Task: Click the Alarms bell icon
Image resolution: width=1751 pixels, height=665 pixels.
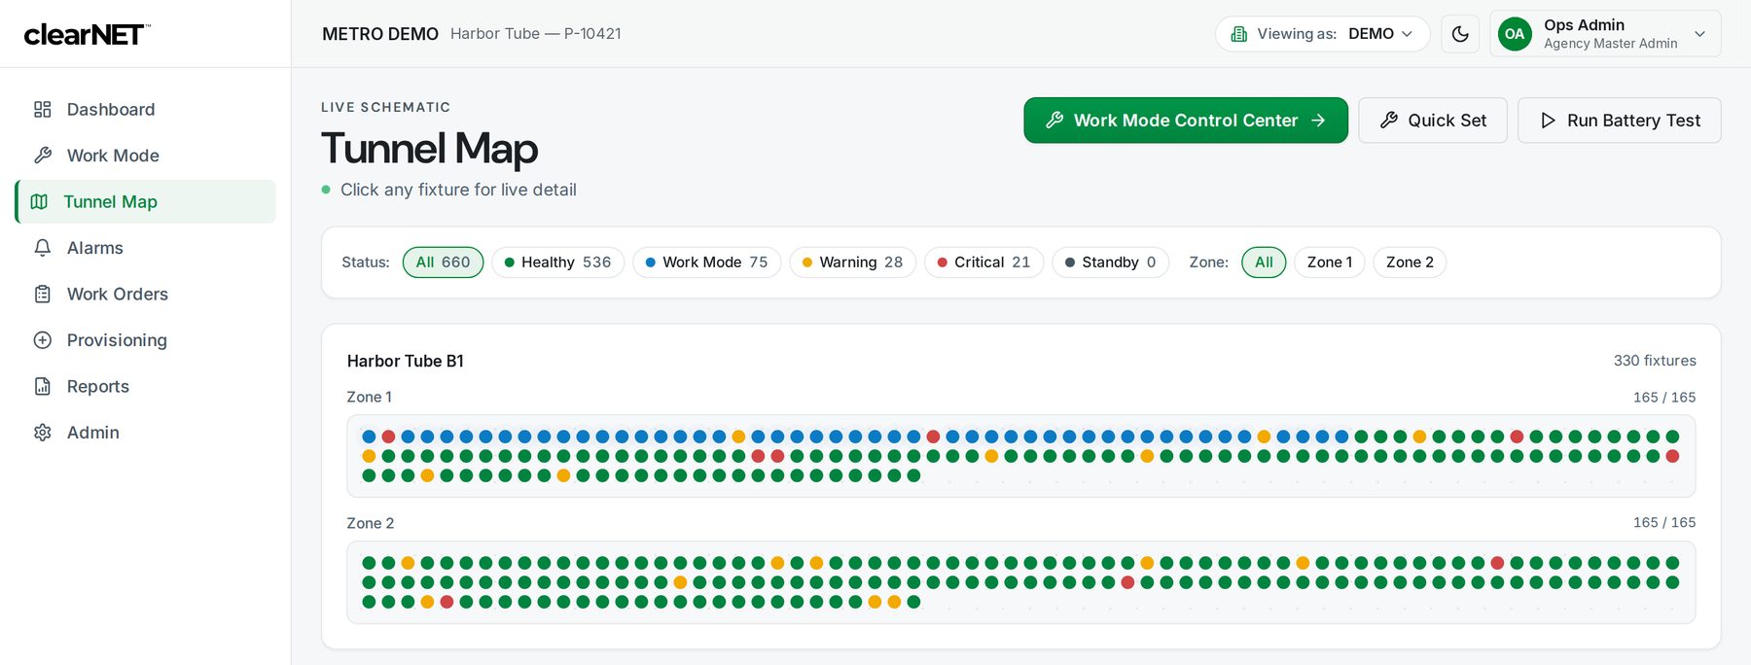Action: point(42,248)
